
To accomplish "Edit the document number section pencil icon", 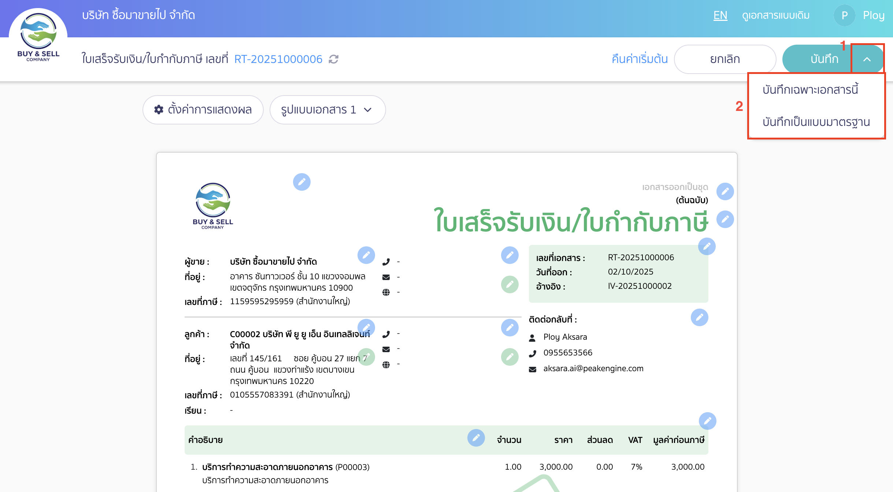I will click(x=707, y=247).
